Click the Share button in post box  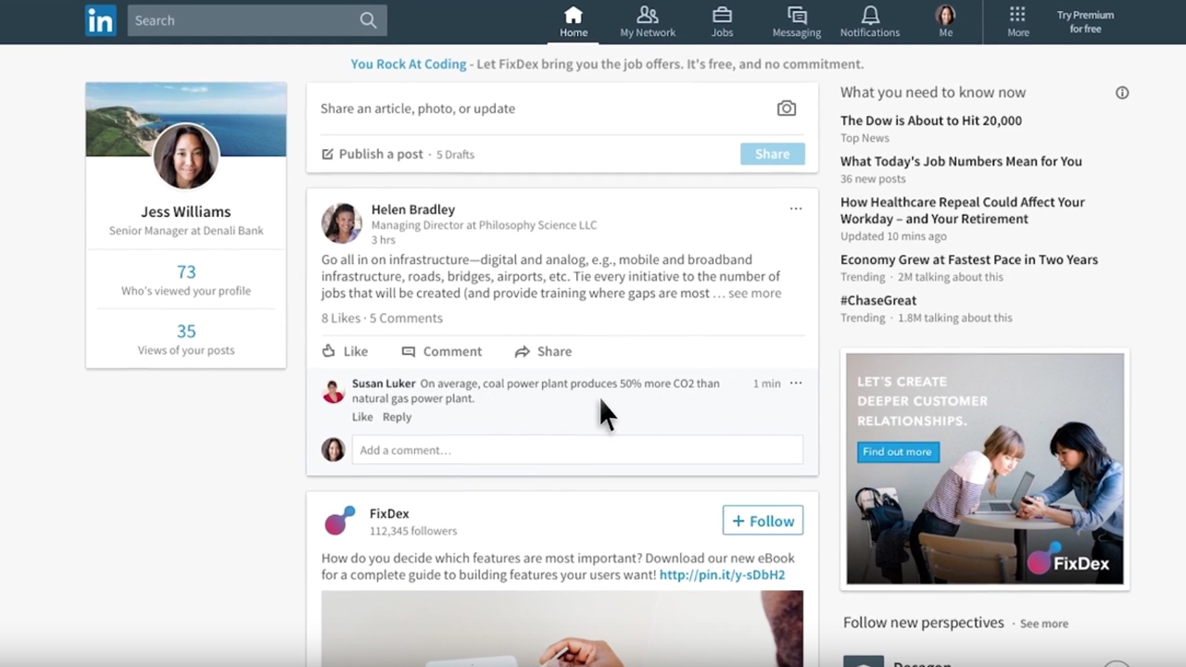tap(773, 154)
